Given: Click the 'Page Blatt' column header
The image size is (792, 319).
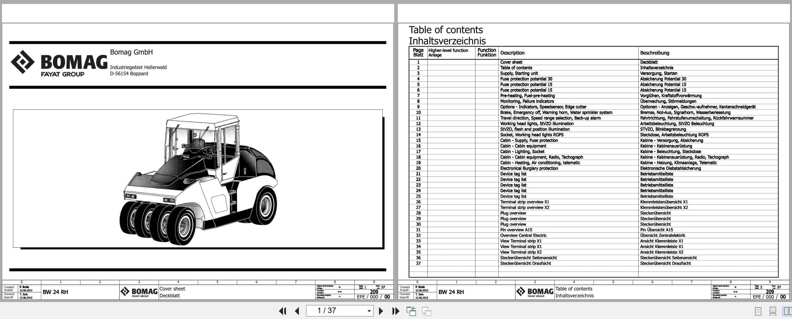Looking at the screenshot, I should pos(418,53).
